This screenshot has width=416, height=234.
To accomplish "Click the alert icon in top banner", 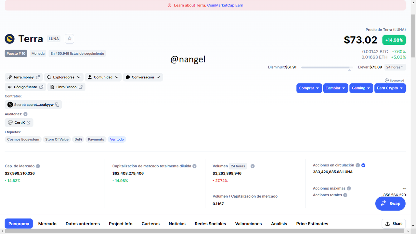I will 169,5.
